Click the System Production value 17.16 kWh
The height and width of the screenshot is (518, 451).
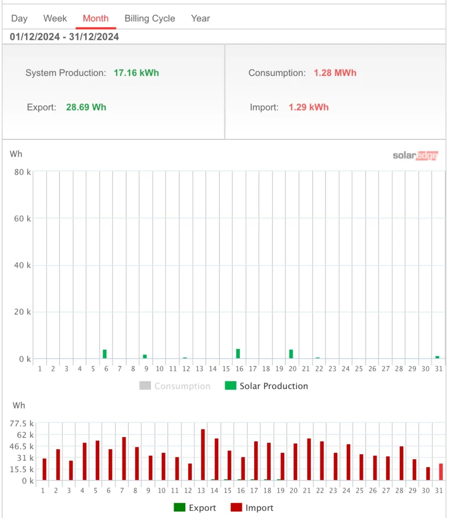[x=136, y=73]
